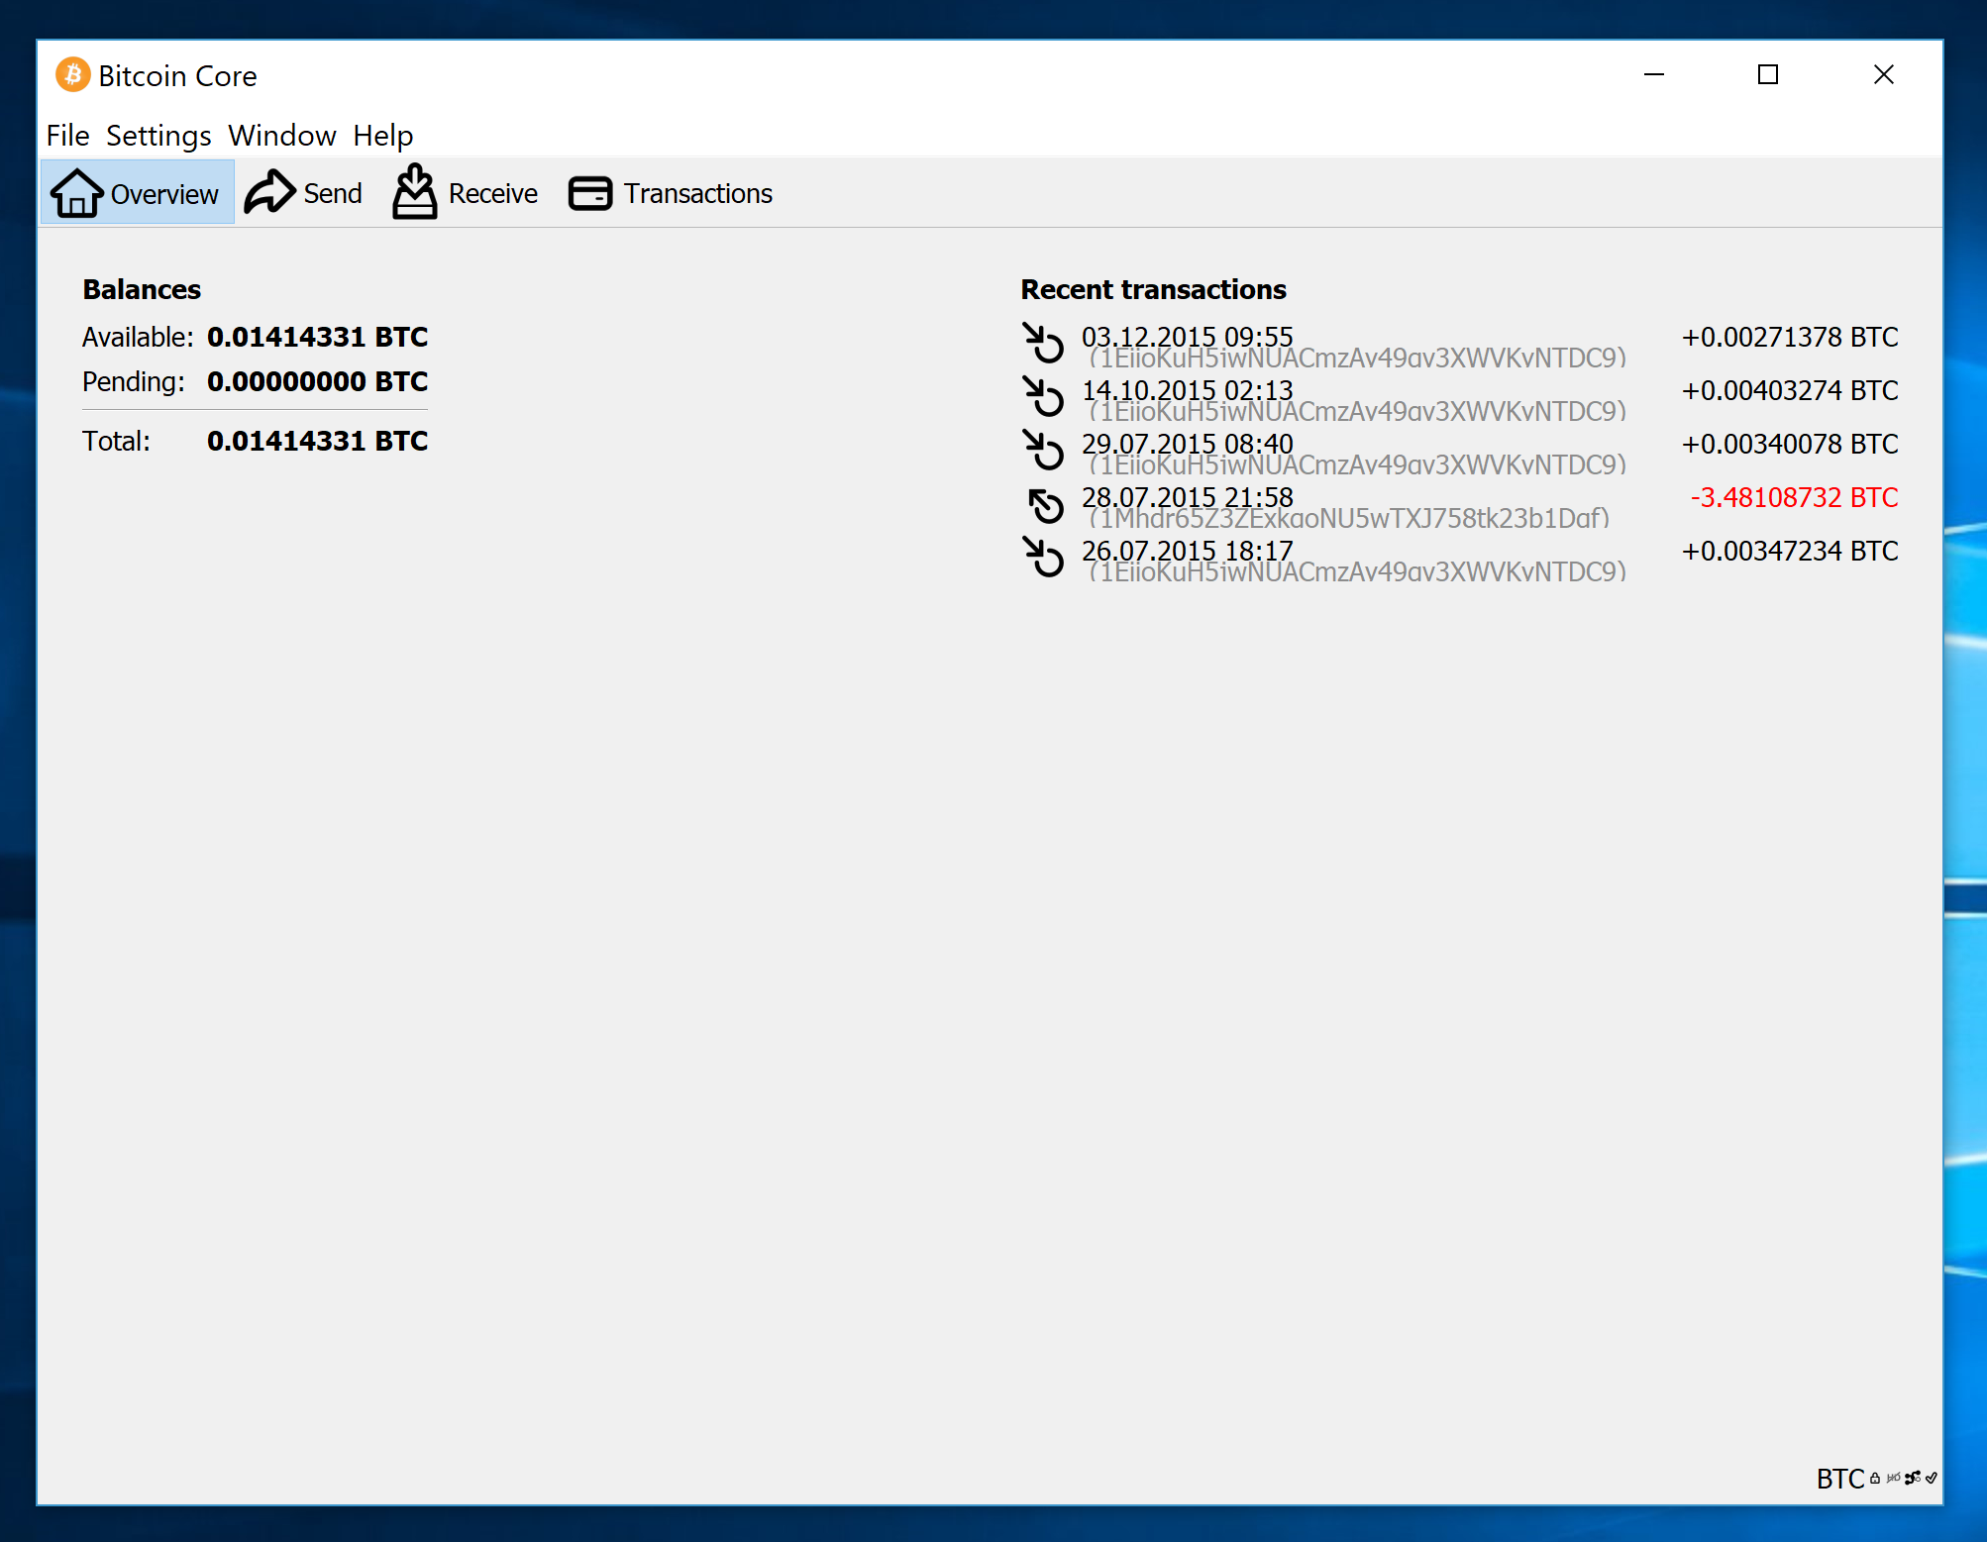Click the Overview house icon

pyautogui.click(x=76, y=193)
